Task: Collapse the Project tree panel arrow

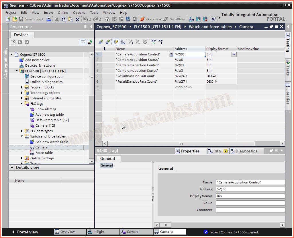Action: [91, 27]
